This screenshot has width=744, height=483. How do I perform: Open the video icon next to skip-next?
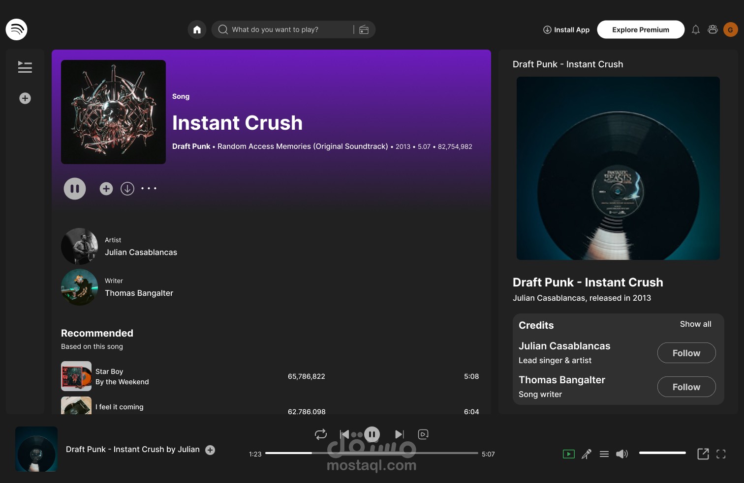pyautogui.click(x=423, y=434)
